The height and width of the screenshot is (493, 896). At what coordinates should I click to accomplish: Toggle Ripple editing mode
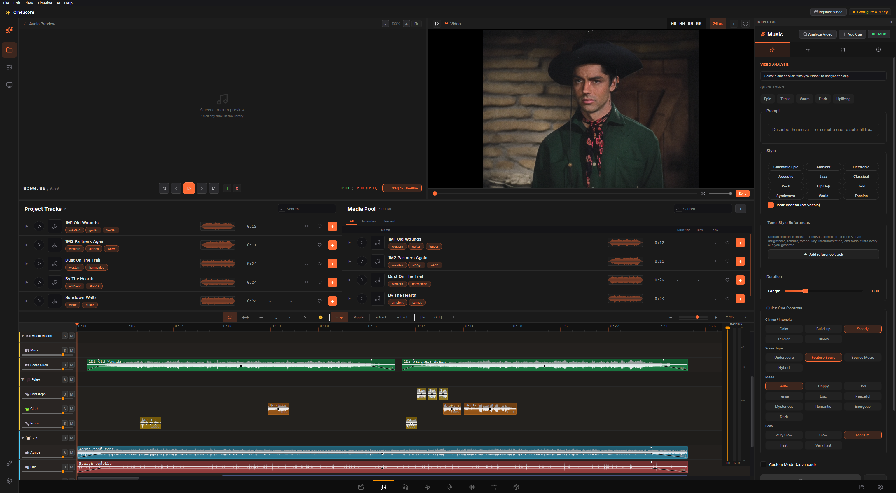click(x=359, y=317)
